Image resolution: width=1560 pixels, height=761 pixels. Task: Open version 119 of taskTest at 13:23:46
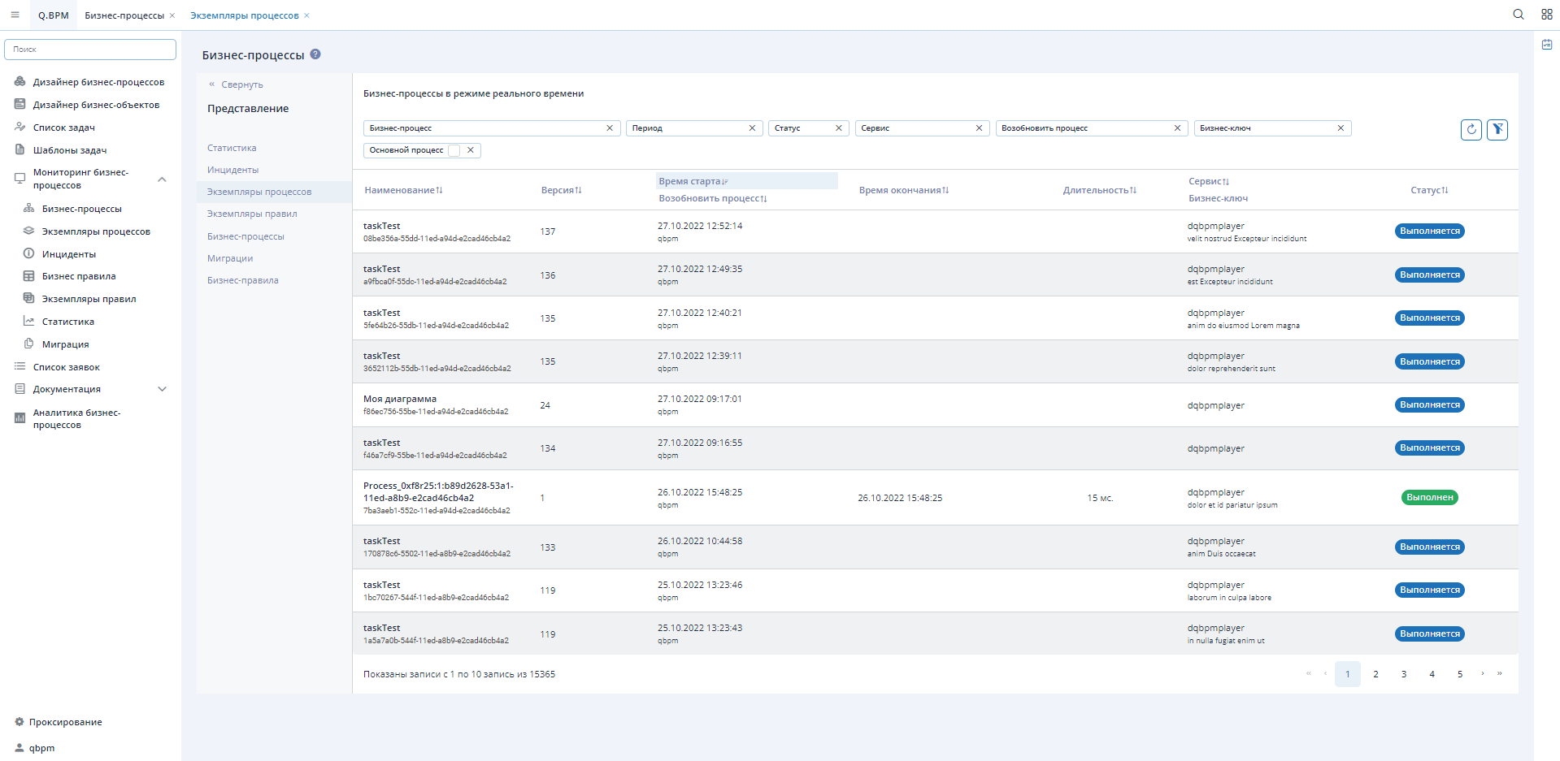click(548, 590)
